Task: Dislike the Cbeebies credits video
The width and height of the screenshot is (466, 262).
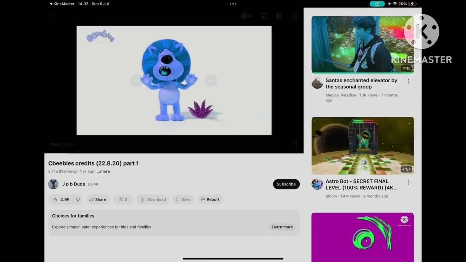Action: pyautogui.click(x=78, y=199)
